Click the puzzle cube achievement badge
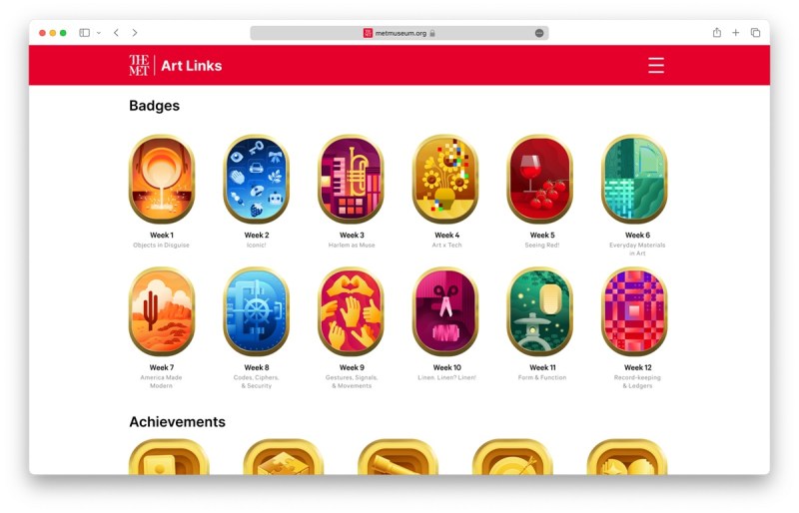 click(284, 457)
